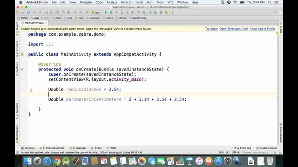Screen dimensions: 298x167
Task: Open the VCS menu
Action: tap(170, 2)
